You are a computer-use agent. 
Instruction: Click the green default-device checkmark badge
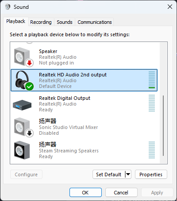tap(29, 87)
